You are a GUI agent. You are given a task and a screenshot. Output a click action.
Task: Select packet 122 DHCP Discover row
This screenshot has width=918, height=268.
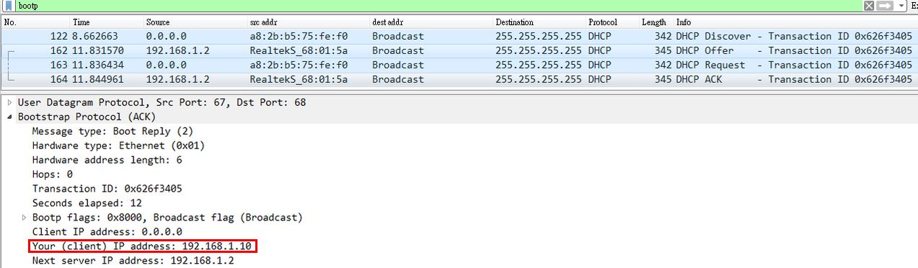tap(459, 36)
